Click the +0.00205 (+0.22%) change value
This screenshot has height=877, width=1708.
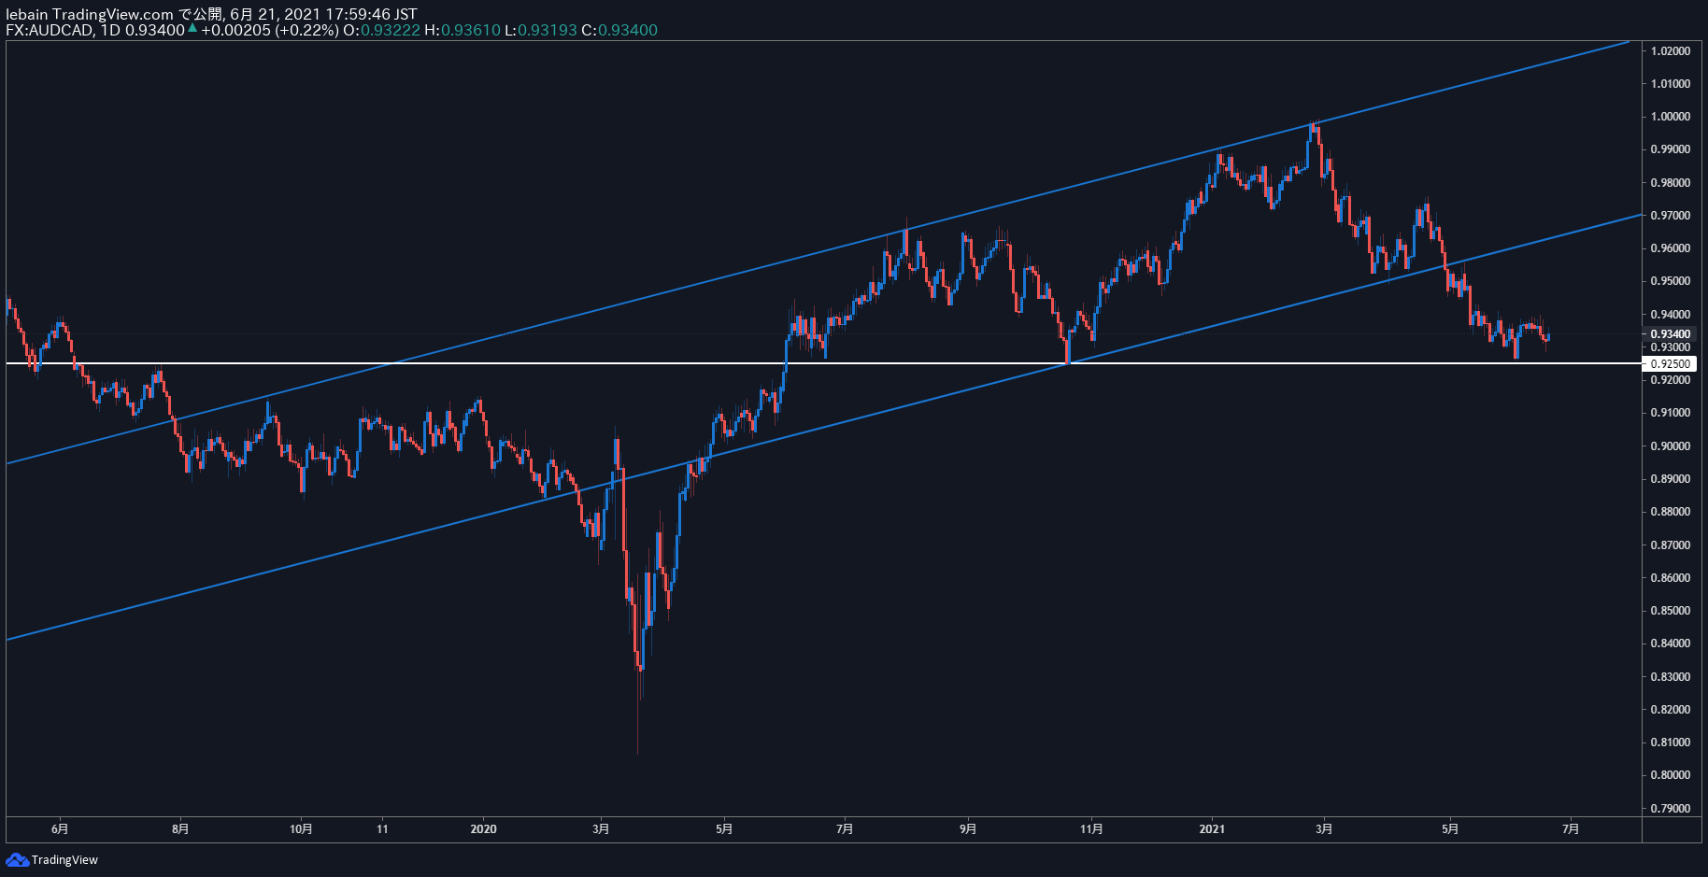coord(270,30)
